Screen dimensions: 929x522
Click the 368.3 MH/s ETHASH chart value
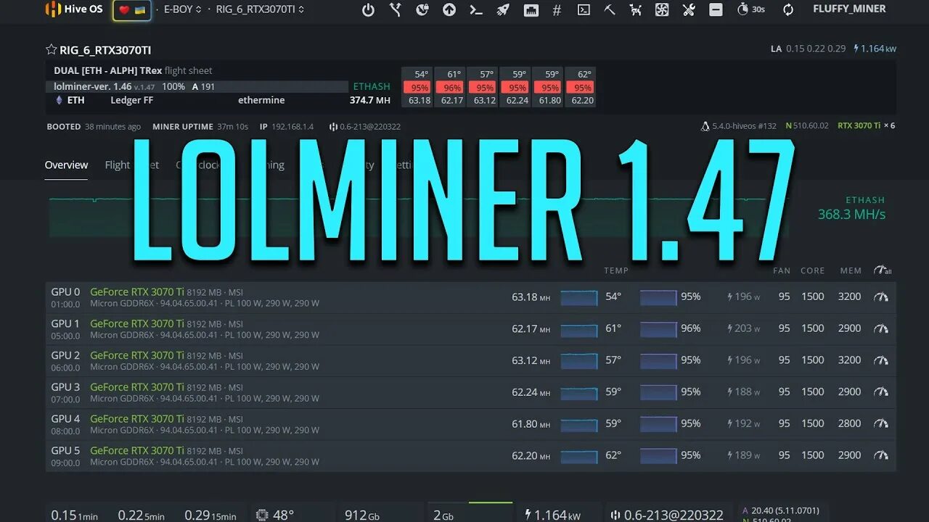851,215
